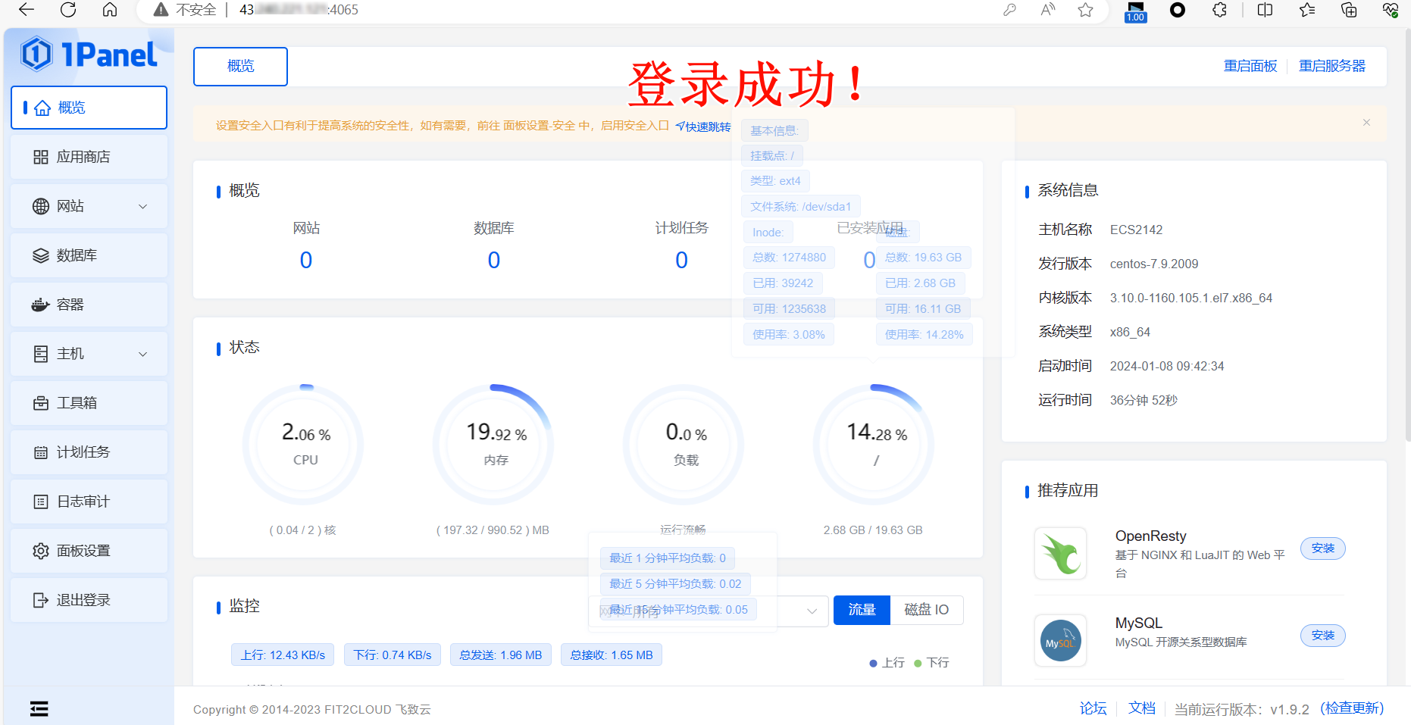Click the page vertical scrollbar
The width and height of the screenshot is (1411, 725).
pos(1407,235)
